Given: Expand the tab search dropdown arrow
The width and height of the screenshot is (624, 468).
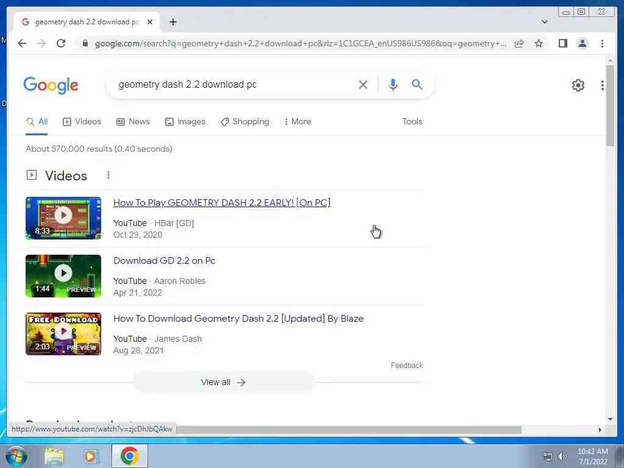Looking at the screenshot, I should click(544, 22).
